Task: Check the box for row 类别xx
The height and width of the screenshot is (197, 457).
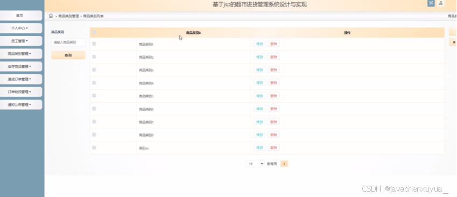Action: coord(94,147)
